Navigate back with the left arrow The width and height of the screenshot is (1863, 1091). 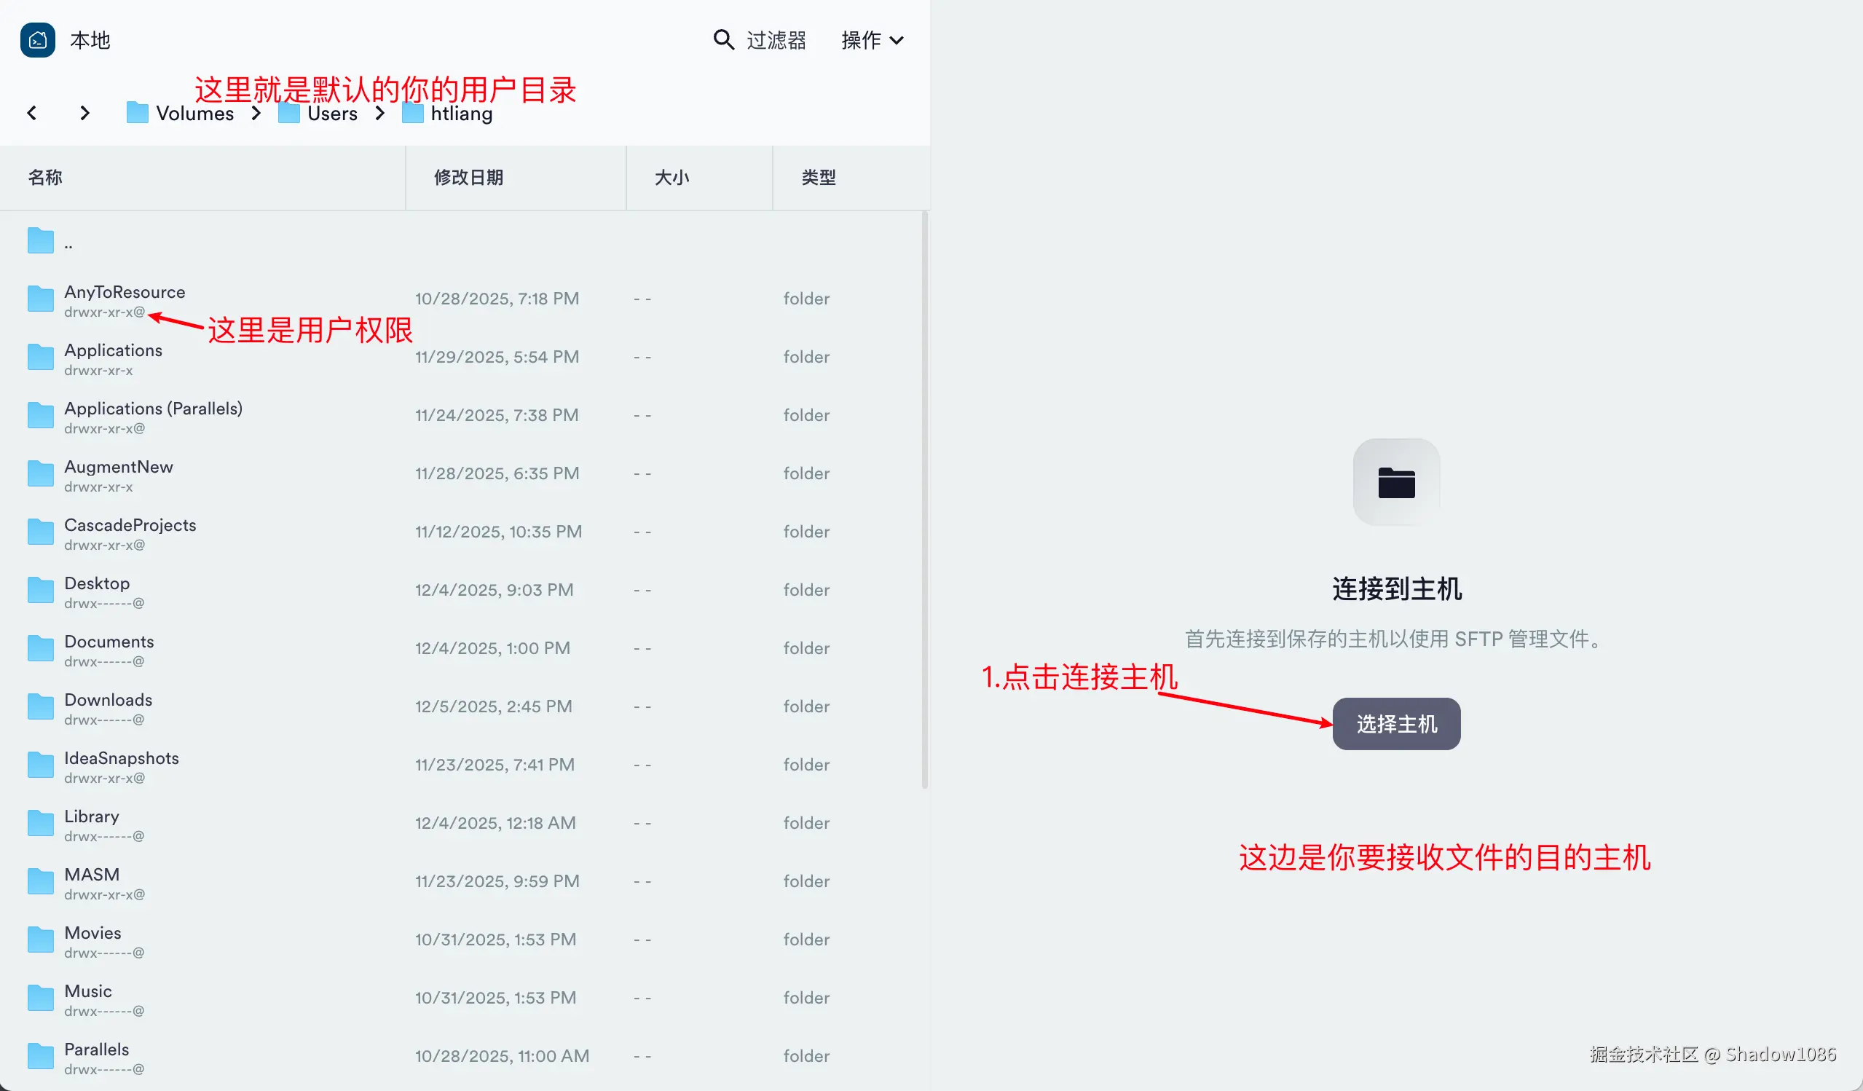[32, 113]
